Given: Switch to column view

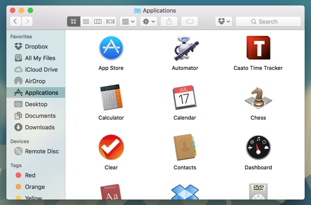Looking at the screenshot, I should [98, 21].
